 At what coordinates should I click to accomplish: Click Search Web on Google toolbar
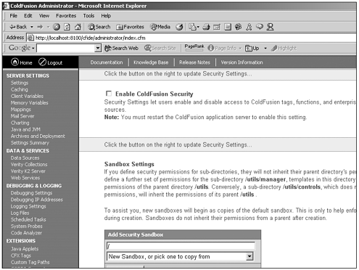[x=121, y=48]
